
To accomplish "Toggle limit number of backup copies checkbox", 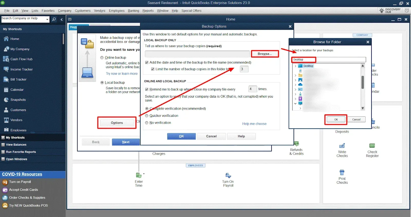I will (x=153, y=69).
